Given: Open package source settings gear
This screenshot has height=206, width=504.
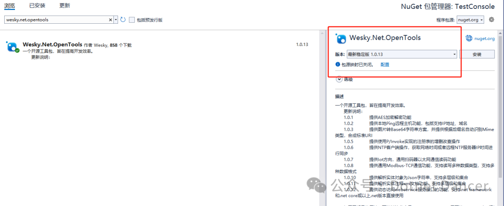Looking at the screenshot, I should (x=491, y=20).
